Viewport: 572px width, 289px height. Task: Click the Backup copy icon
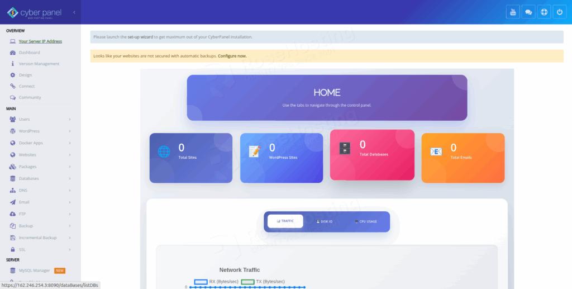(13, 226)
